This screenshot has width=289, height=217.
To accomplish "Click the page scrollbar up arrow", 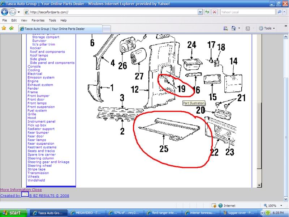I will (286, 37).
